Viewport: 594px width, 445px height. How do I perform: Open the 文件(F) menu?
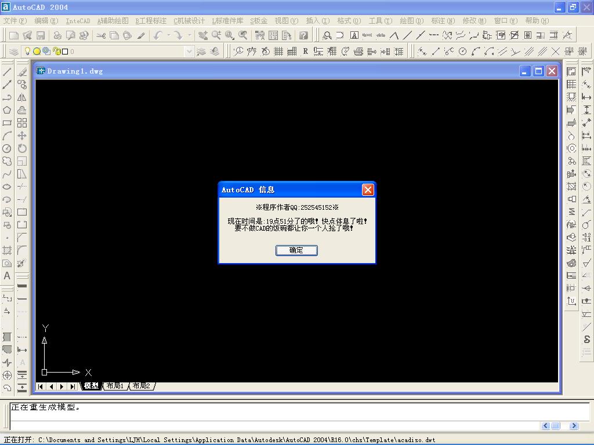pyautogui.click(x=15, y=21)
